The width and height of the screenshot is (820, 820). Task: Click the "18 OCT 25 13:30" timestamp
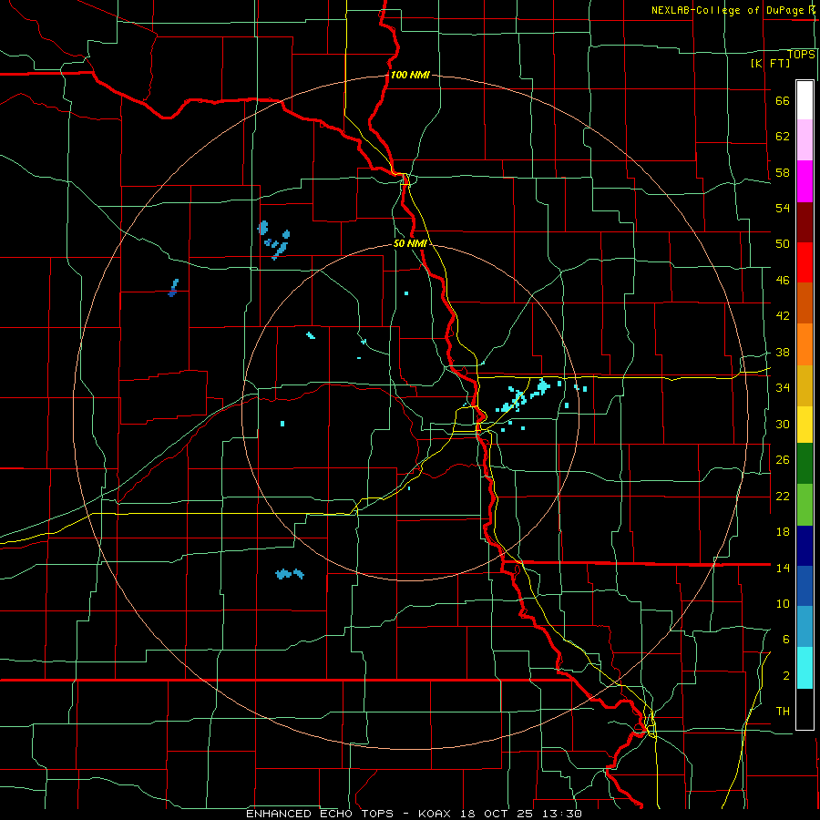(x=521, y=814)
